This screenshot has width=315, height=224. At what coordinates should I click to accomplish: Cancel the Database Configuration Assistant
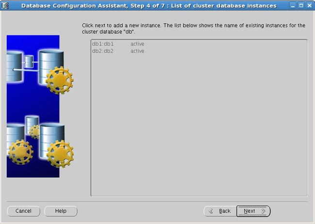(24, 211)
